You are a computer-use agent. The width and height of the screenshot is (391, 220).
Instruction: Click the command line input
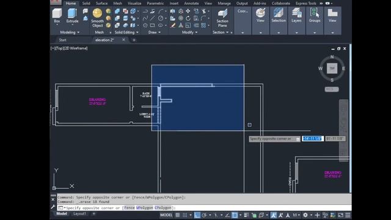(x=204, y=208)
